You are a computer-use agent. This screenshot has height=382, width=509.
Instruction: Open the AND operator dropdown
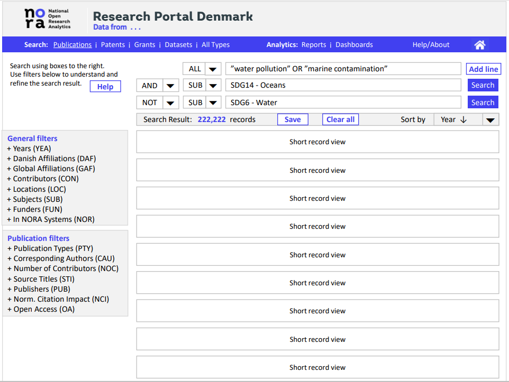click(170, 86)
